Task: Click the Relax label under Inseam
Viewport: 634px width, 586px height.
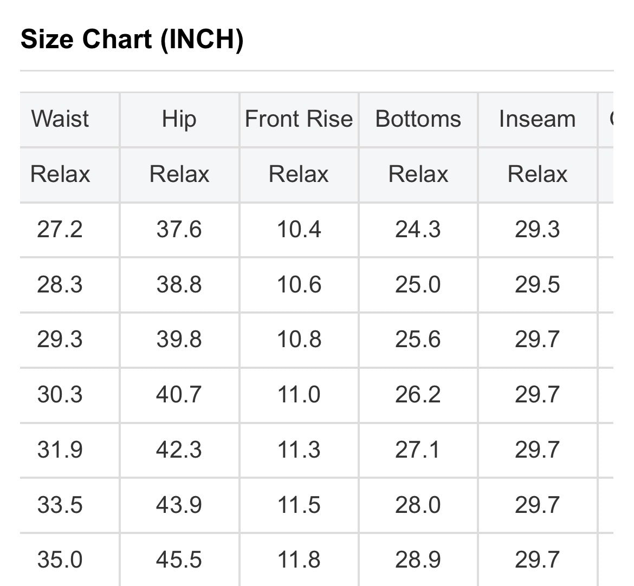Action: (x=537, y=174)
